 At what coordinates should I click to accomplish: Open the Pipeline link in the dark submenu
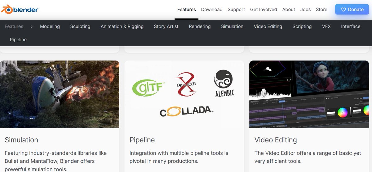click(x=18, y=40)
